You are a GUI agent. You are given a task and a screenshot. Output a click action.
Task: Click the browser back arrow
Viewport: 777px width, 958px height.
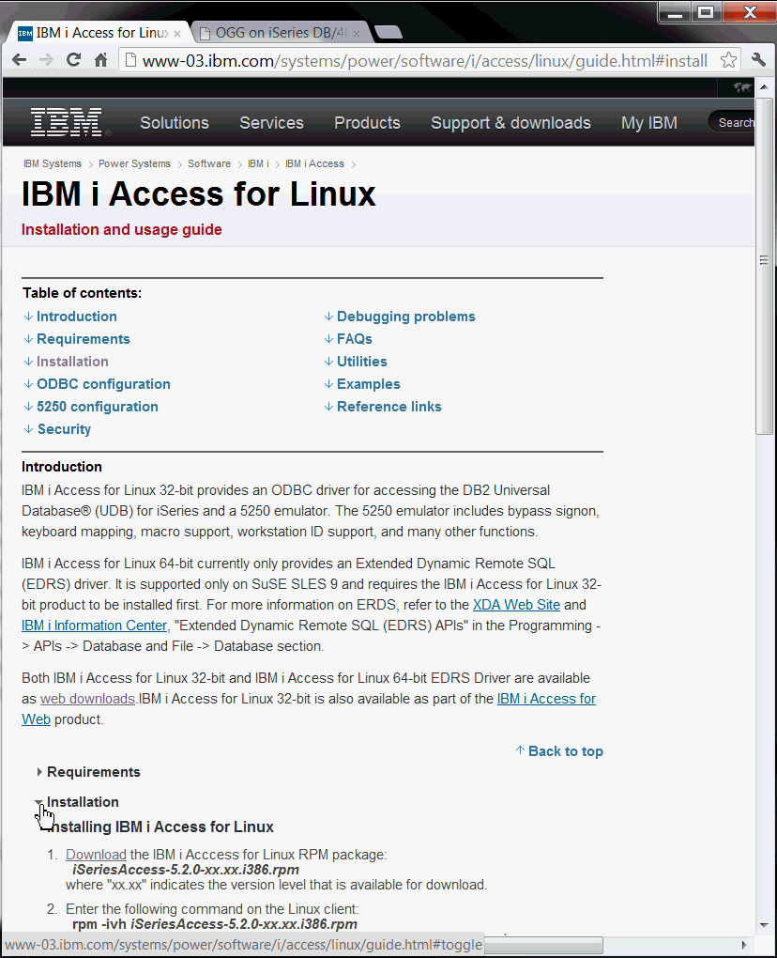(19, 61)
